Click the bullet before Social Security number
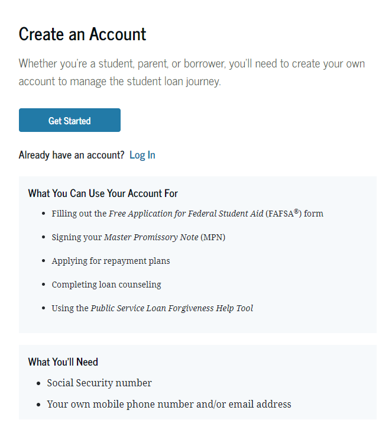392x436 pixels. click(x=38, y=383)
